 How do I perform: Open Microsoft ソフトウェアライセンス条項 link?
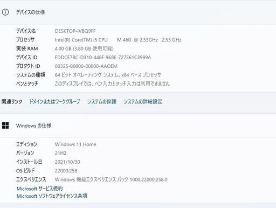[x=52, y=196]
